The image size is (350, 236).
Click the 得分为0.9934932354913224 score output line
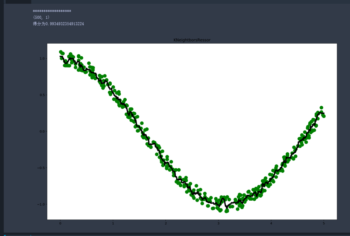click(58, 24)
